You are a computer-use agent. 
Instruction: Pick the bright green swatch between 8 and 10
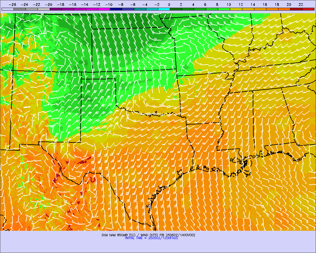coord(224,9)
